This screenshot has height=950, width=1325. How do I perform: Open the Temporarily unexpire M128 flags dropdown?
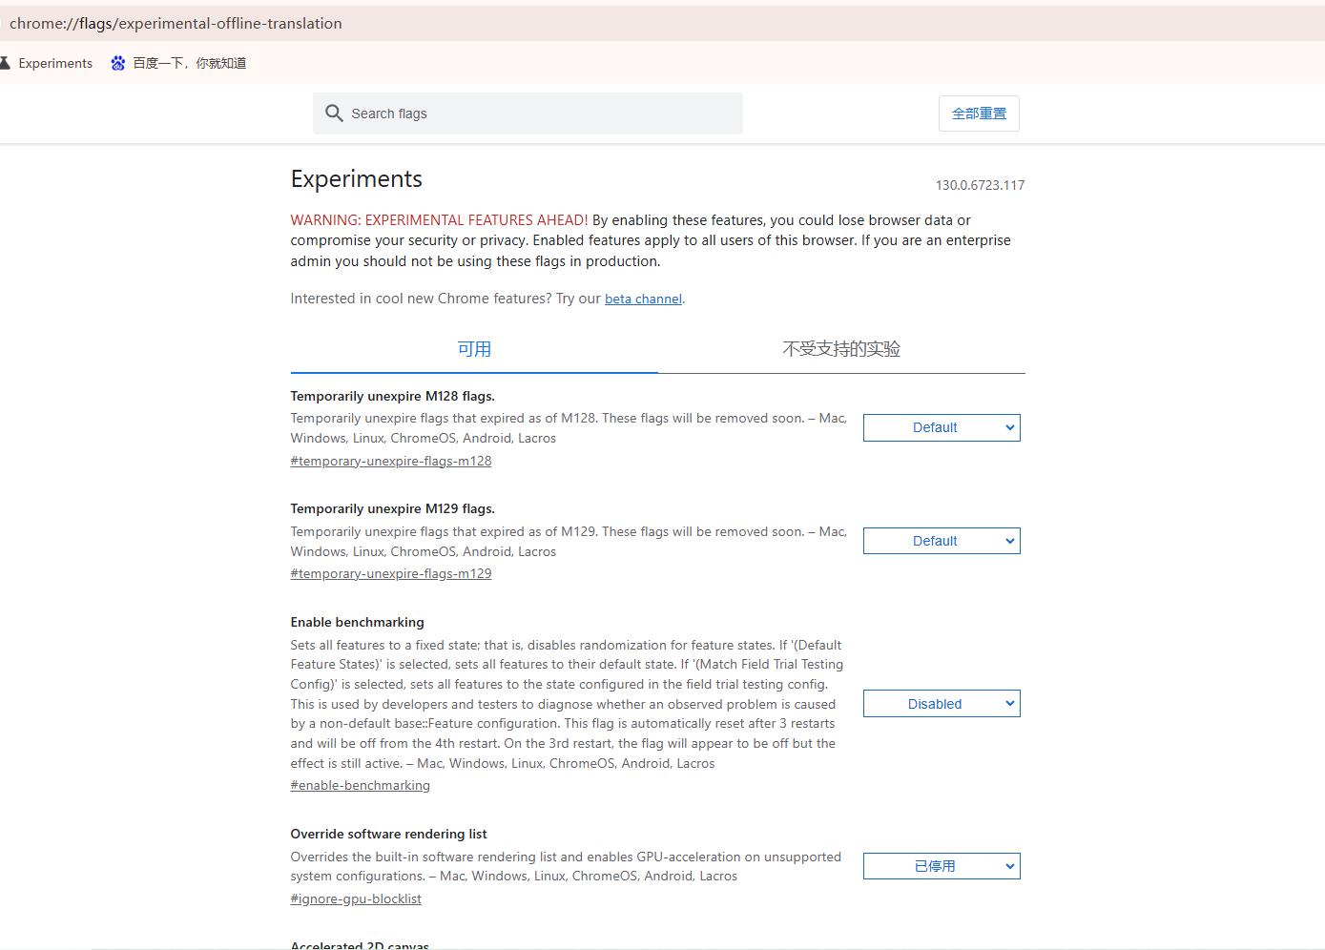tap(942, 427)
